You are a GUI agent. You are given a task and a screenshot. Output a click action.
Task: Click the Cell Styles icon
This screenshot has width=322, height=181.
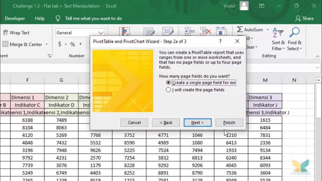point(168,31)
